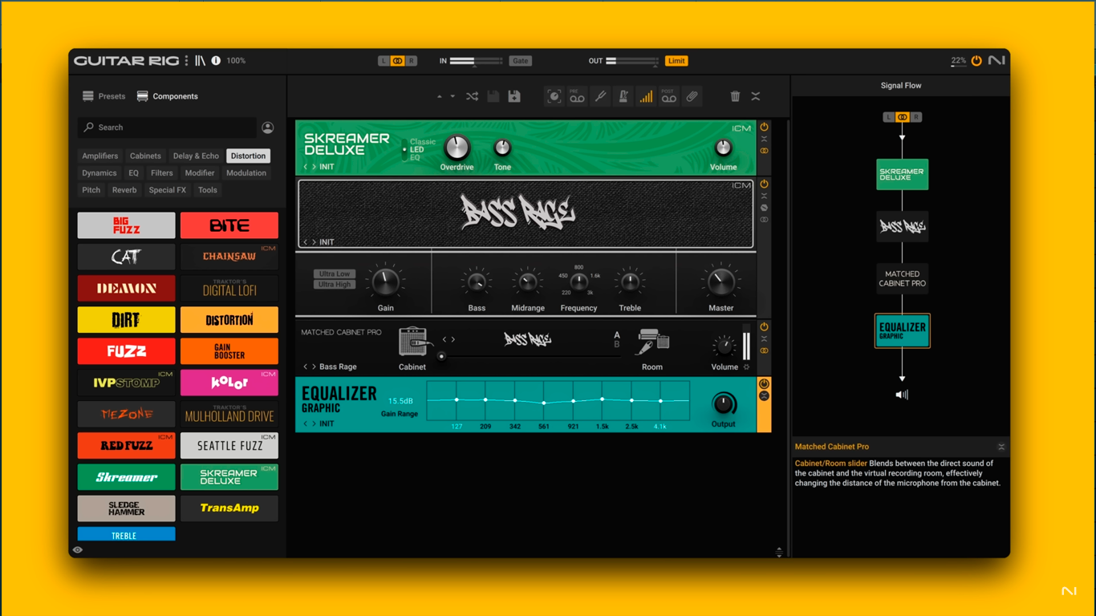Select the Chainsaw component
This screenshot has height=616, width=1096.
229,257
